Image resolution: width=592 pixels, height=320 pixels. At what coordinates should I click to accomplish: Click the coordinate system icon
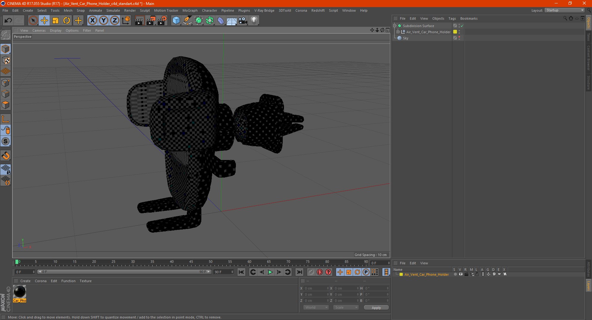126,21
